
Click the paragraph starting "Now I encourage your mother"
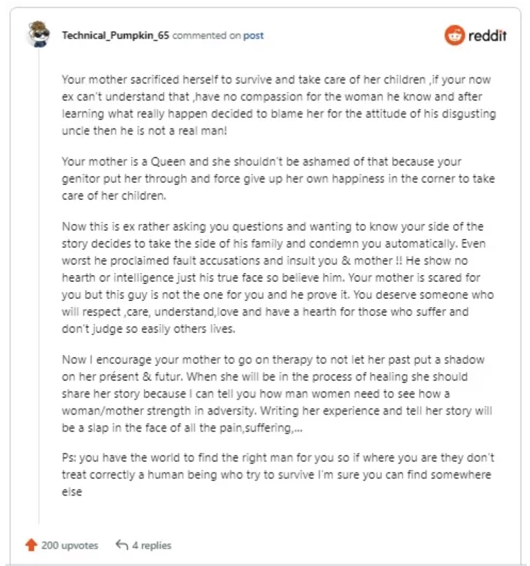276,393
